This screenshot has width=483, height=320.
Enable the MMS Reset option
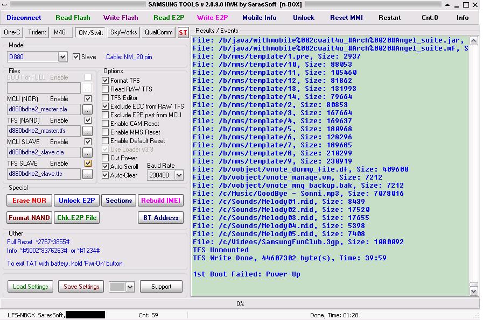tap(106, 132)
